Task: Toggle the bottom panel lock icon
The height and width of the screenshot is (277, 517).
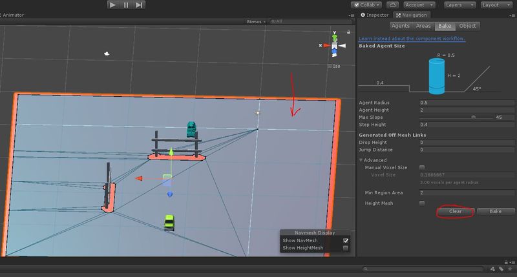Action: click(506, 262)
